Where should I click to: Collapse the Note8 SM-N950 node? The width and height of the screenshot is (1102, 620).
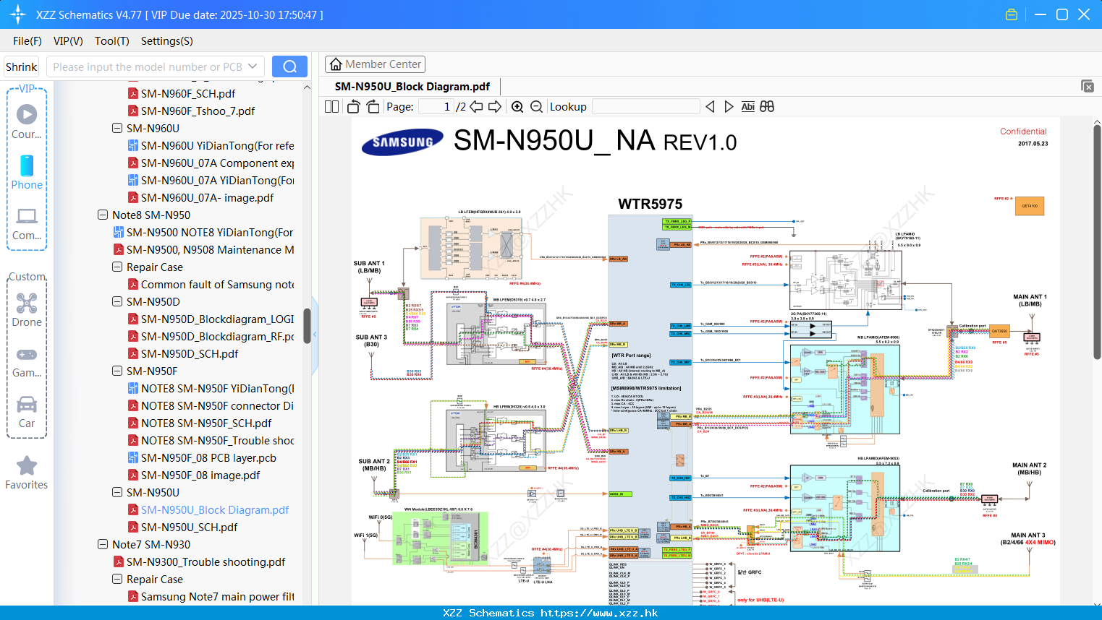click(x=103, y=215)
